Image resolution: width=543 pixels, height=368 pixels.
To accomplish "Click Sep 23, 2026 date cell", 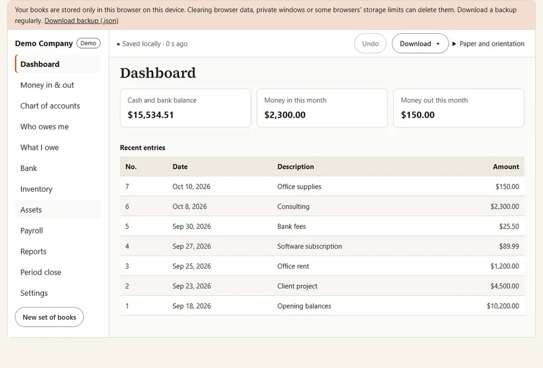I will coord(192,286).
